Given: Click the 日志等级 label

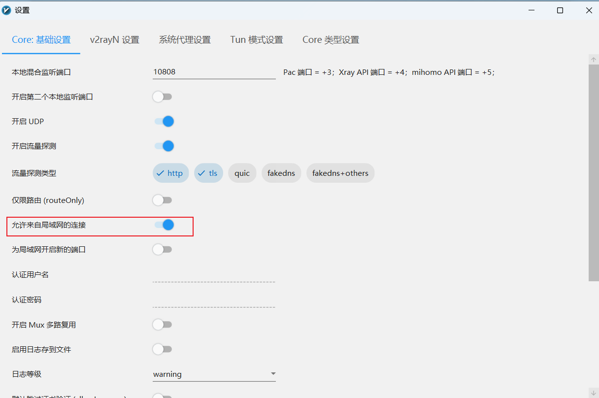Looking at the screenshot, I should [x=27, y=374].
